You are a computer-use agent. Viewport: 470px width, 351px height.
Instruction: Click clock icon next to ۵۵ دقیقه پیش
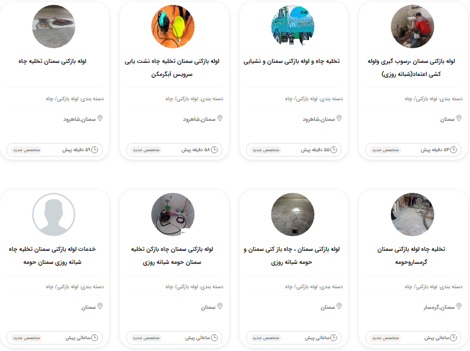click(x=333, y=149)
